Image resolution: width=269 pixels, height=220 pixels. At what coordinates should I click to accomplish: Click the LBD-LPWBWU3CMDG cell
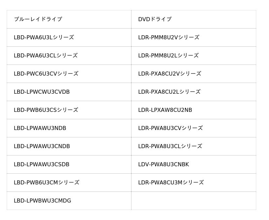[69, 201]
